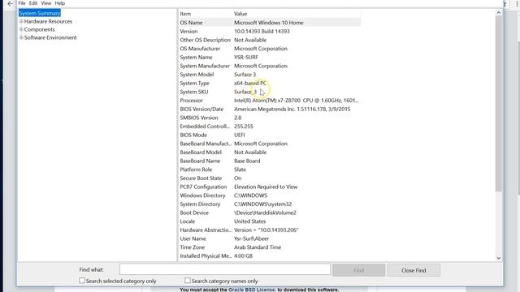Open the File menu
520x292 pixels.
tap(22, 3)
